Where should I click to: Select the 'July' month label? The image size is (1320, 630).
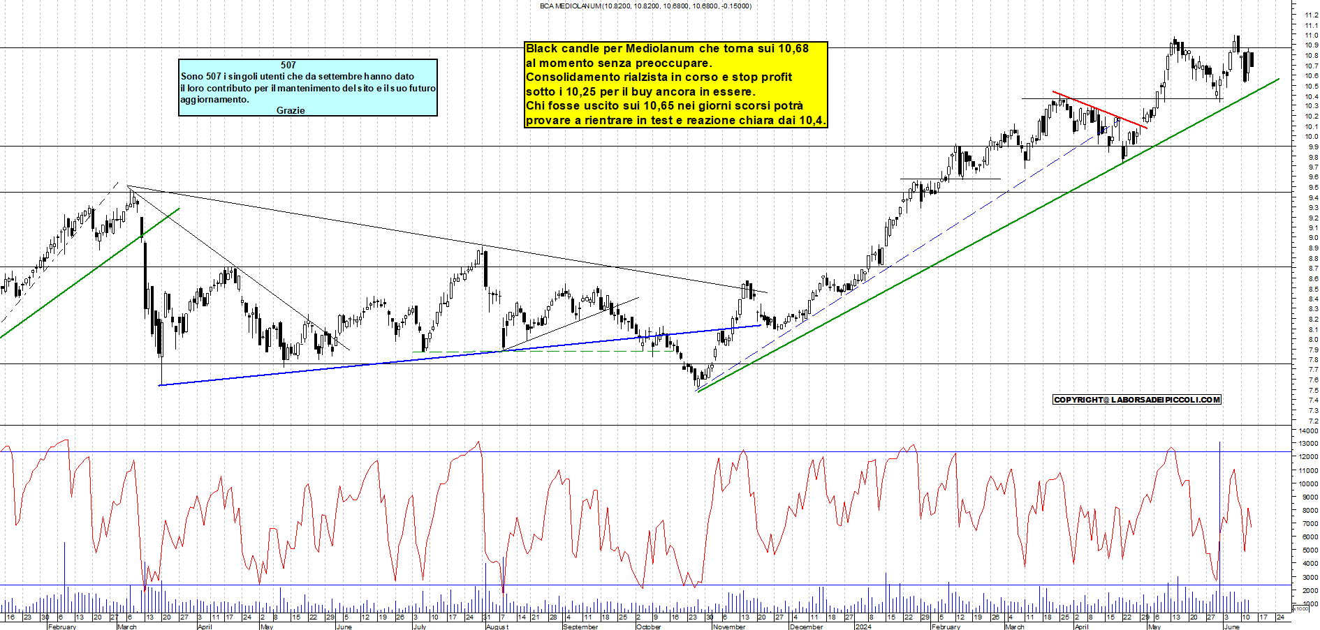tap(420, 627)
